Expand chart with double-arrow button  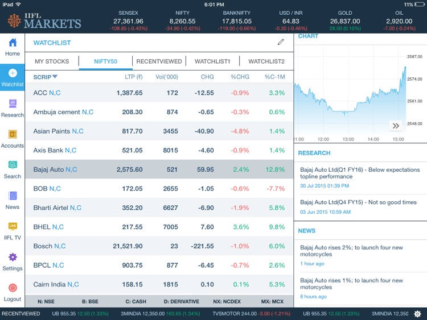click(x=396, y=126)
